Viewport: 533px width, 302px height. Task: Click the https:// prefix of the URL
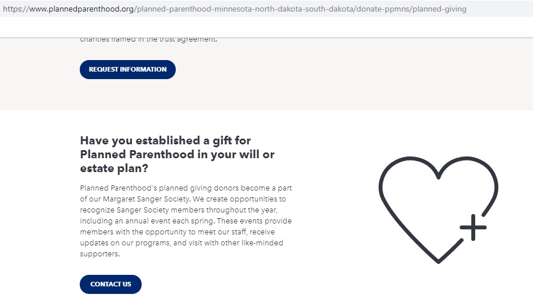(16, 9)
